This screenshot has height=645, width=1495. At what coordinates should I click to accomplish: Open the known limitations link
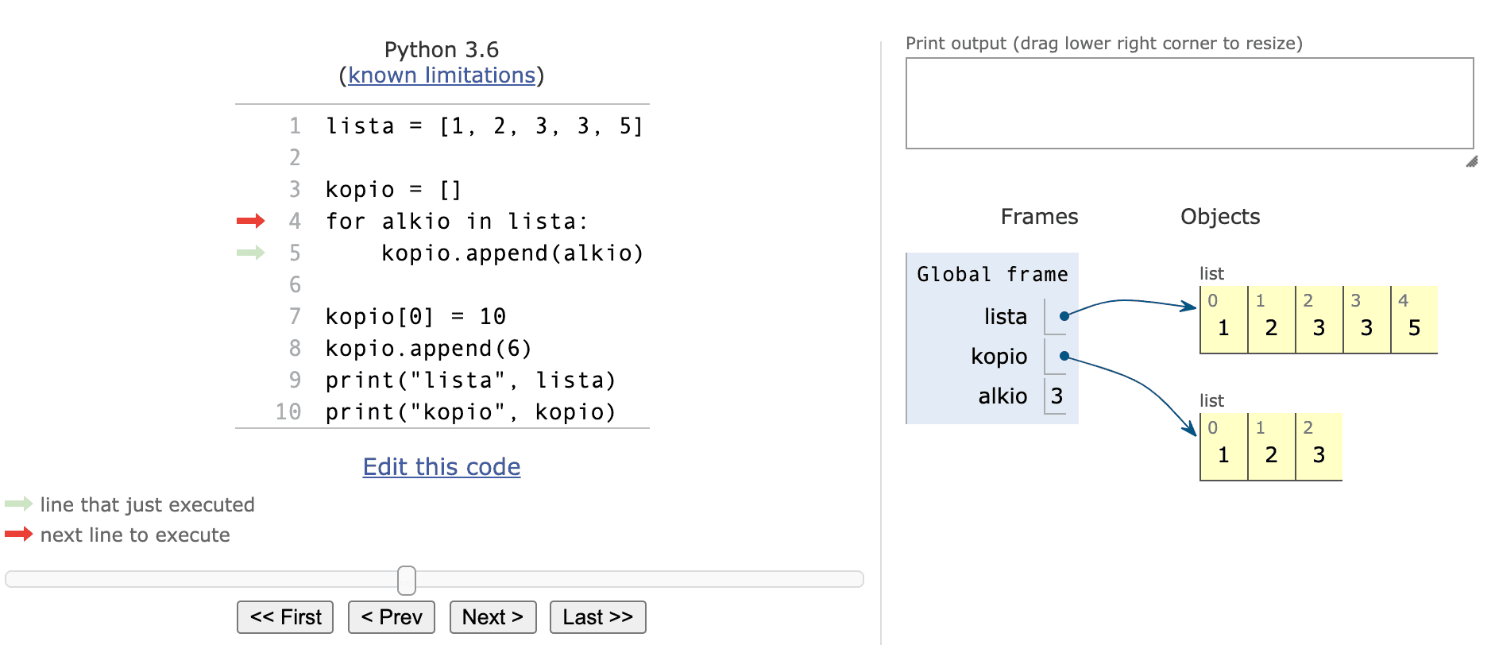(x=442, y=75)
